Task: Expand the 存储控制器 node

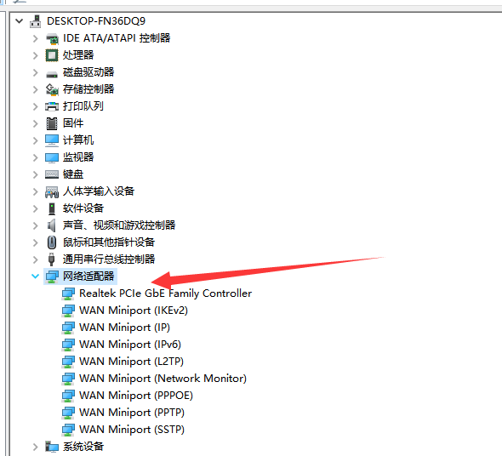Action: 35,89
